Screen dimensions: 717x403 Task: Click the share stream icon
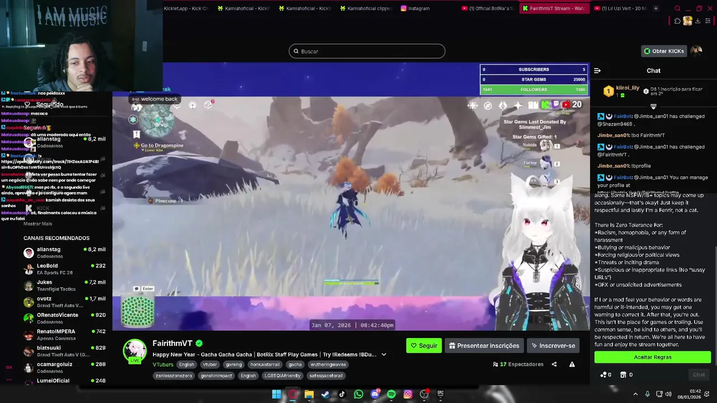pyautogui.click(x=554, y=364)
